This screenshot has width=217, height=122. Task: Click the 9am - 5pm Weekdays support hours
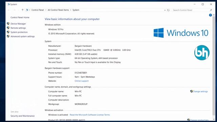[85, 77]
